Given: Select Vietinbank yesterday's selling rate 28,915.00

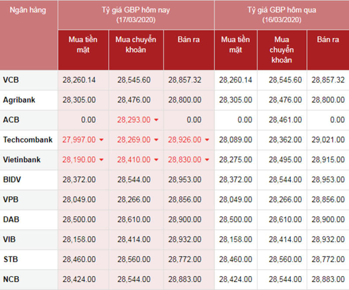Looking at the screenshot, I should tap(328, 160).
